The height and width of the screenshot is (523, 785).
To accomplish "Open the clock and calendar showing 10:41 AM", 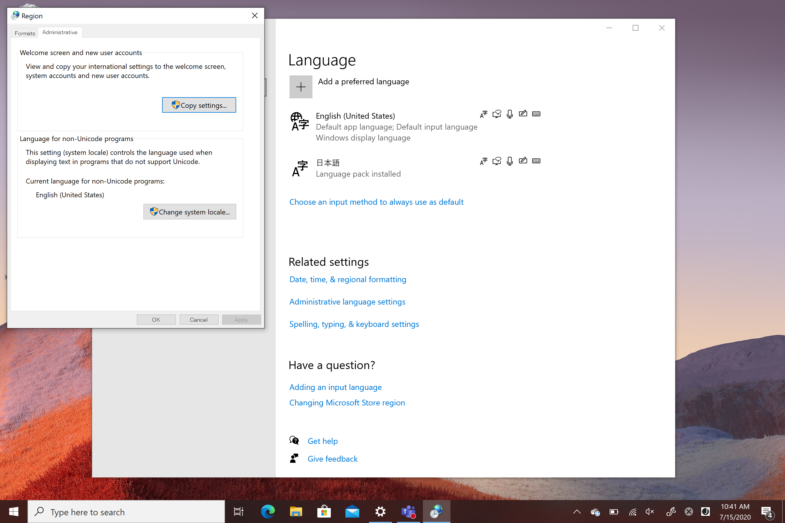I will tap(735, 512).
